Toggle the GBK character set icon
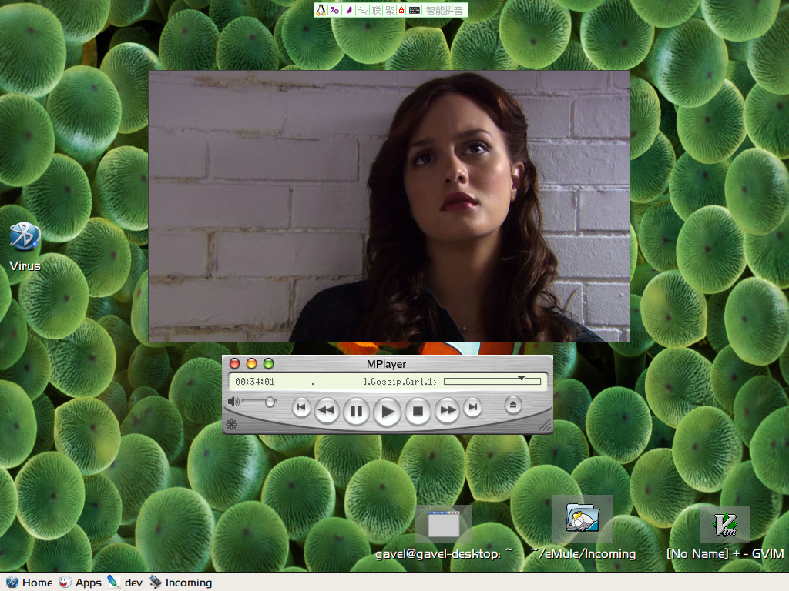This screenshot has height=591, width=789. pyautogui.click(x=362, y=10)
